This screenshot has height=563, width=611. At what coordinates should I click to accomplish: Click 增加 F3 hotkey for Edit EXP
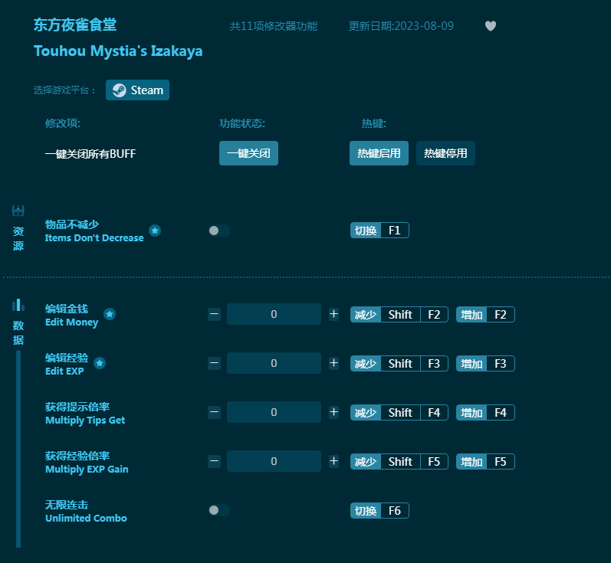(485, 363)
